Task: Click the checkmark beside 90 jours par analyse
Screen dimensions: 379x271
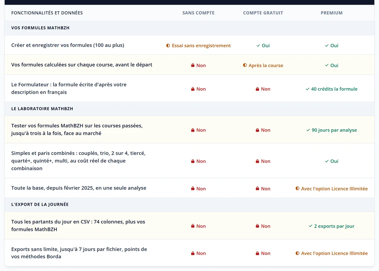Action: 308,130
